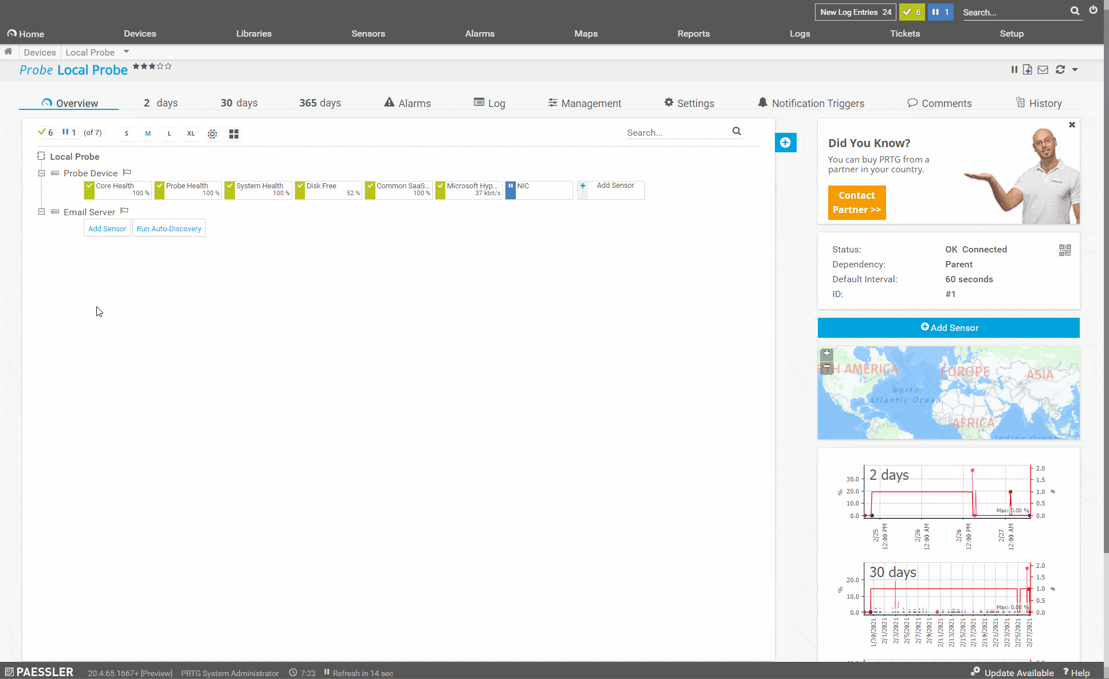Image resolution: width=1109 pixels, height=679 pixels.
Task: Click the blue plus button beside the device tree
Action: click(x=785, y=143)
